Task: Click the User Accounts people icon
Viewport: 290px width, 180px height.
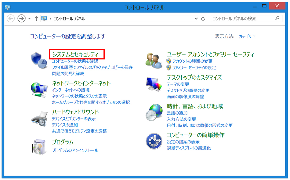Action: coord(154,61)
